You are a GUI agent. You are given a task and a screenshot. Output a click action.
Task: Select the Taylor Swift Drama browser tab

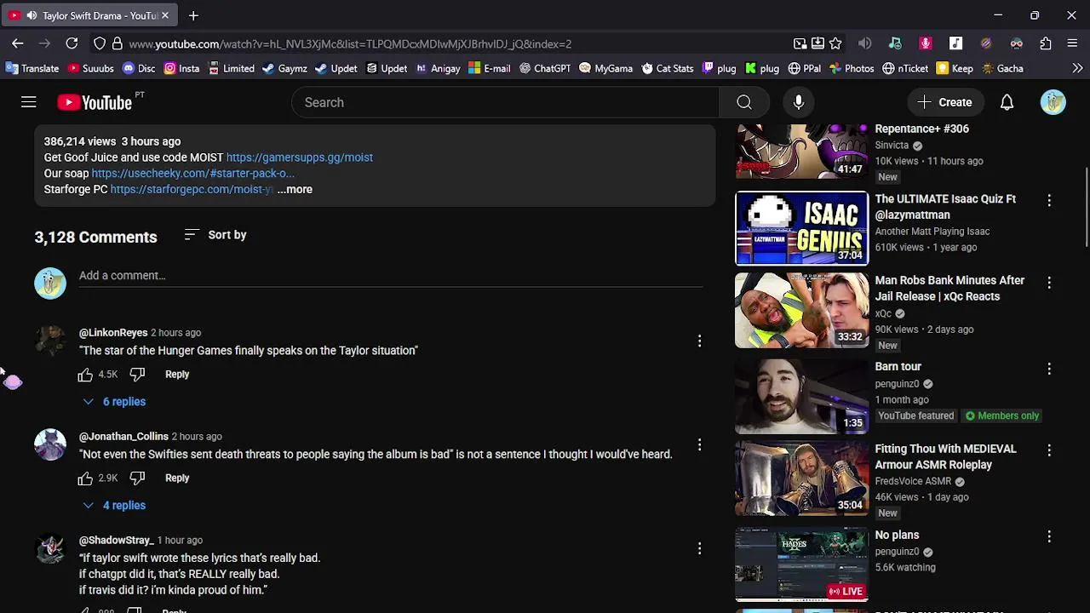89,15
